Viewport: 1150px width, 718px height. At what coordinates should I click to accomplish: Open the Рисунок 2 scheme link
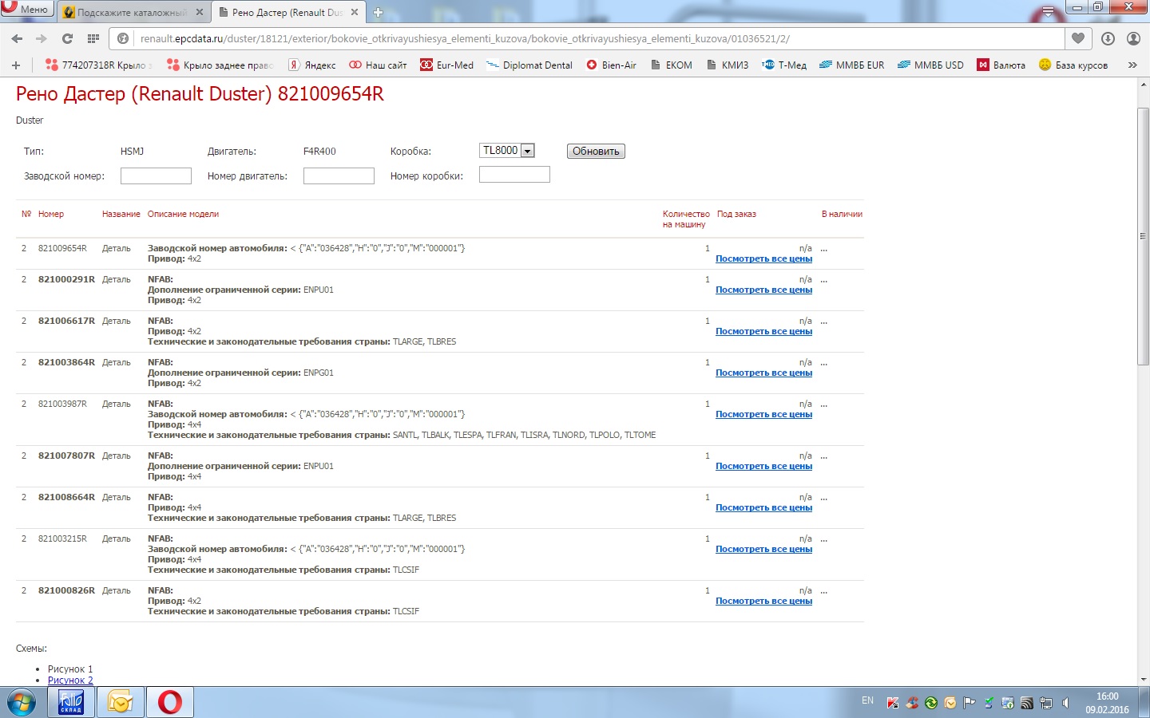pos(70,681)
